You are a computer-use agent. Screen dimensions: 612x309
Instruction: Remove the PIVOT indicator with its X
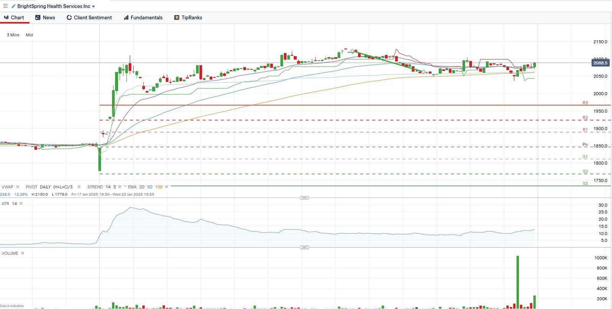coord(79,187)
